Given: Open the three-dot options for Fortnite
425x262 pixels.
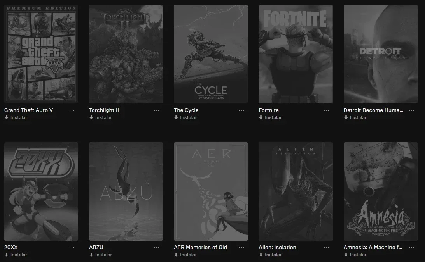Looking at the screenshot, I should (x=327, y=110).
